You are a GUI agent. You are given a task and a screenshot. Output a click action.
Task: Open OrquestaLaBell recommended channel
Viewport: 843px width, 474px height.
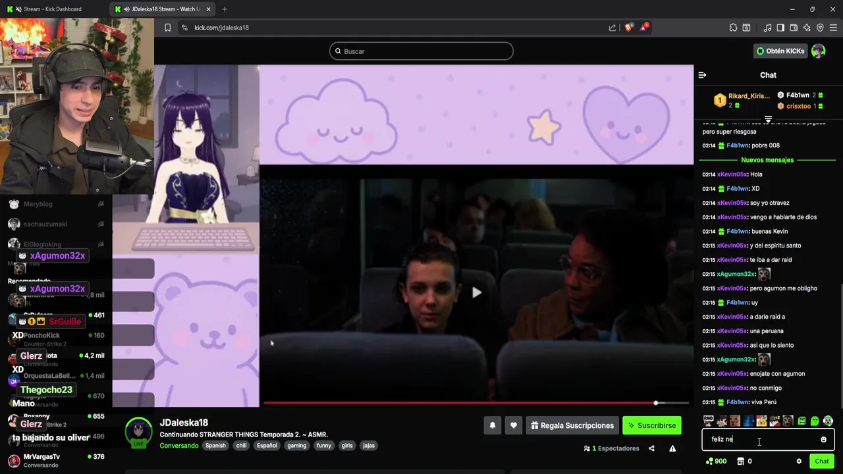56,379
